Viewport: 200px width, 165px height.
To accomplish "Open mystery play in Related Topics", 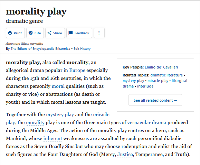I will point(133,81).
